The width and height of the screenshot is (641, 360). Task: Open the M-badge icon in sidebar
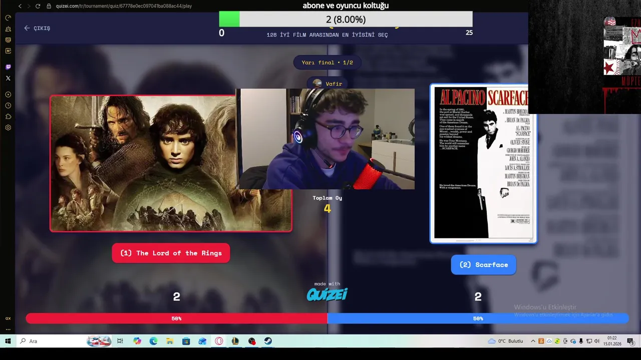point(8,51)
